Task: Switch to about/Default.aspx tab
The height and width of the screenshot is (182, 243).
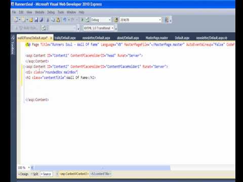Action: [x=128, y=38]
